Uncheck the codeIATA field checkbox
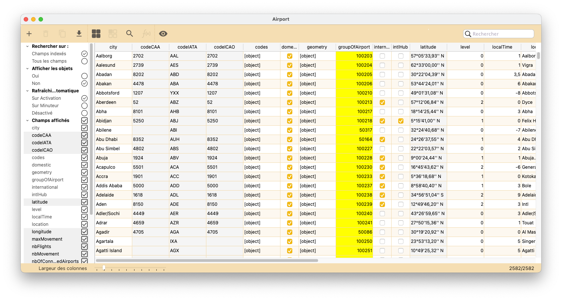 (x=84, y=143)
